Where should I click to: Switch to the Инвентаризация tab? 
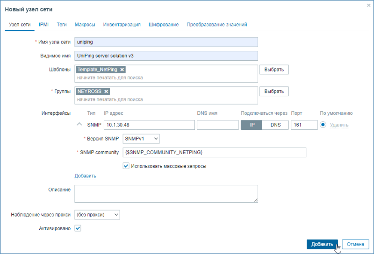122,25
